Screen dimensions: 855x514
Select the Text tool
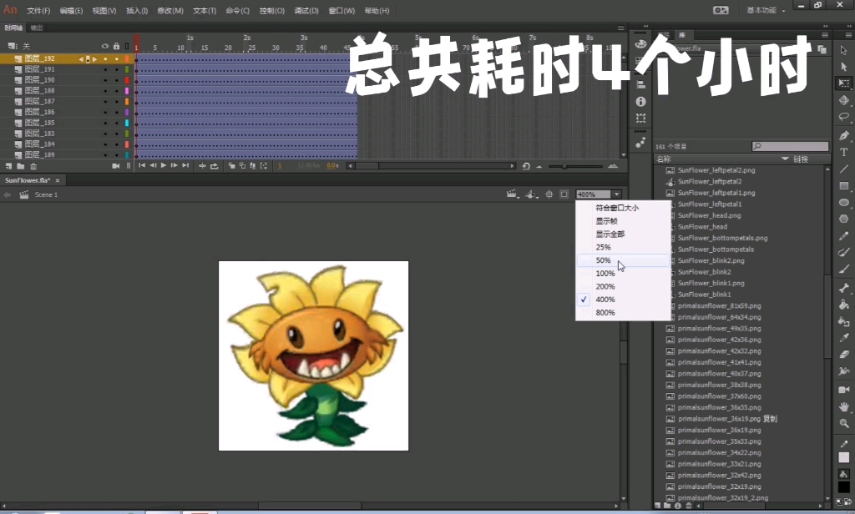point(843,152)
